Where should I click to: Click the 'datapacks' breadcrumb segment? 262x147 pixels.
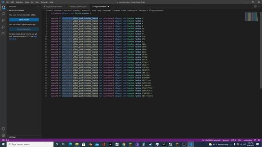point(107,10)
